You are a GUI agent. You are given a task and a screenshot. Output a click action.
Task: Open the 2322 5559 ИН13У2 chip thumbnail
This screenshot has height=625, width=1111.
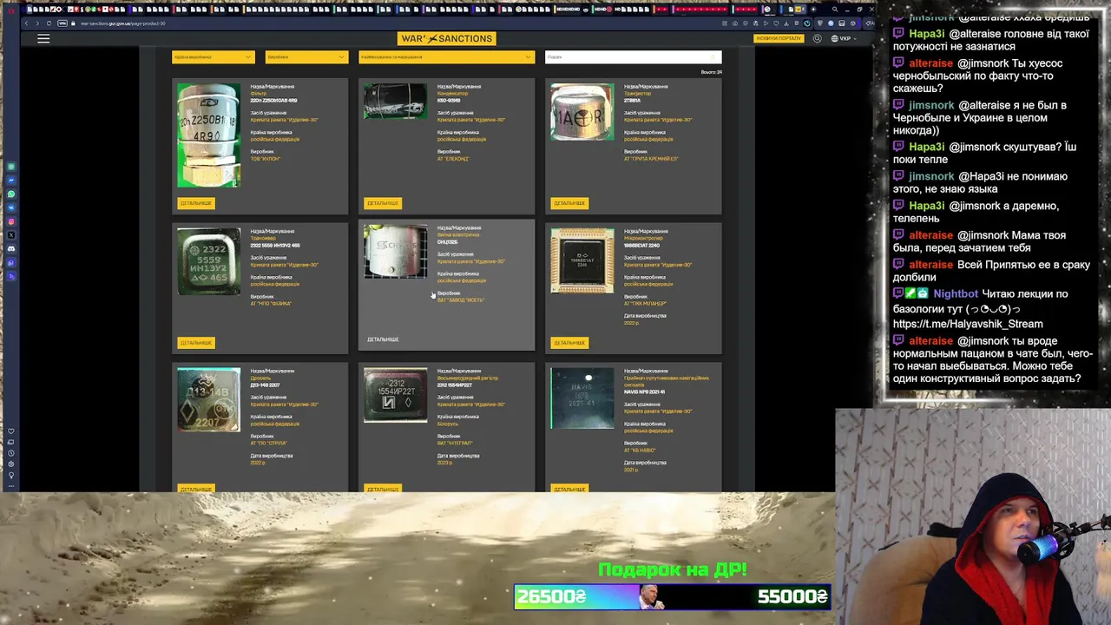click(x=209, y=261)
